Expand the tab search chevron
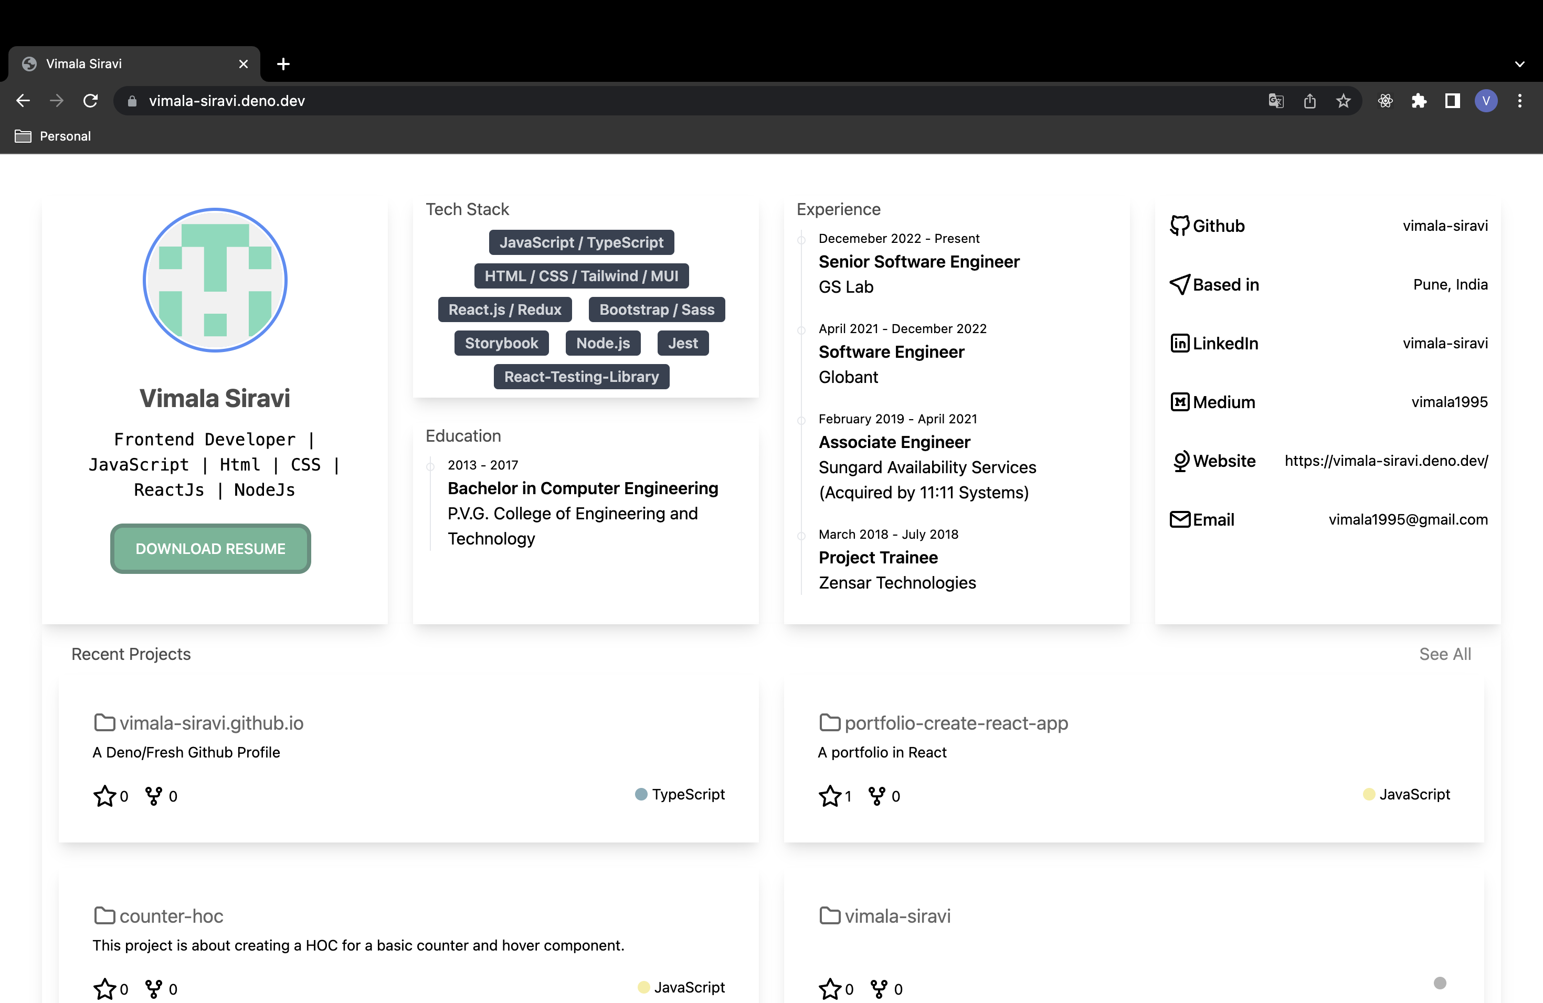 1519,63
